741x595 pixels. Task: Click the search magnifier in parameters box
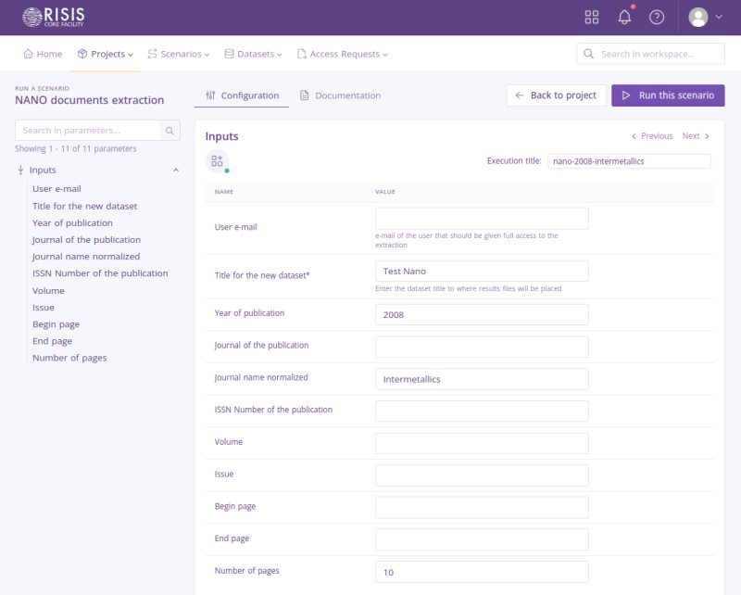click(x=170, y=131)
